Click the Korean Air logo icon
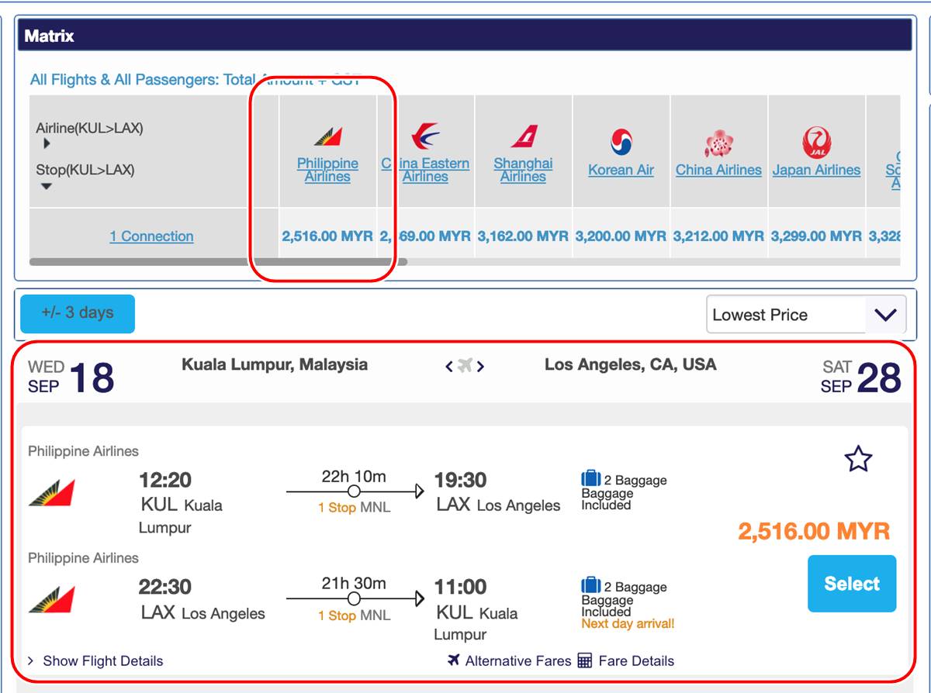Screen dimensions: 931x693 pyautogui.click(x=621, y=142)
